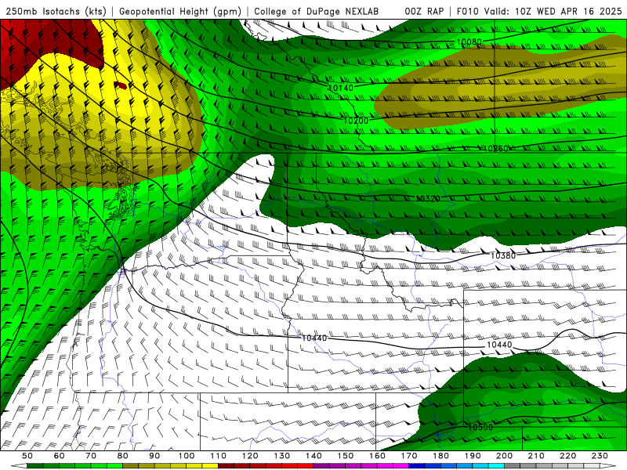Select the 10500 height contour label
The height and width of the screenshot is (470, 627).
click(480, 427)
